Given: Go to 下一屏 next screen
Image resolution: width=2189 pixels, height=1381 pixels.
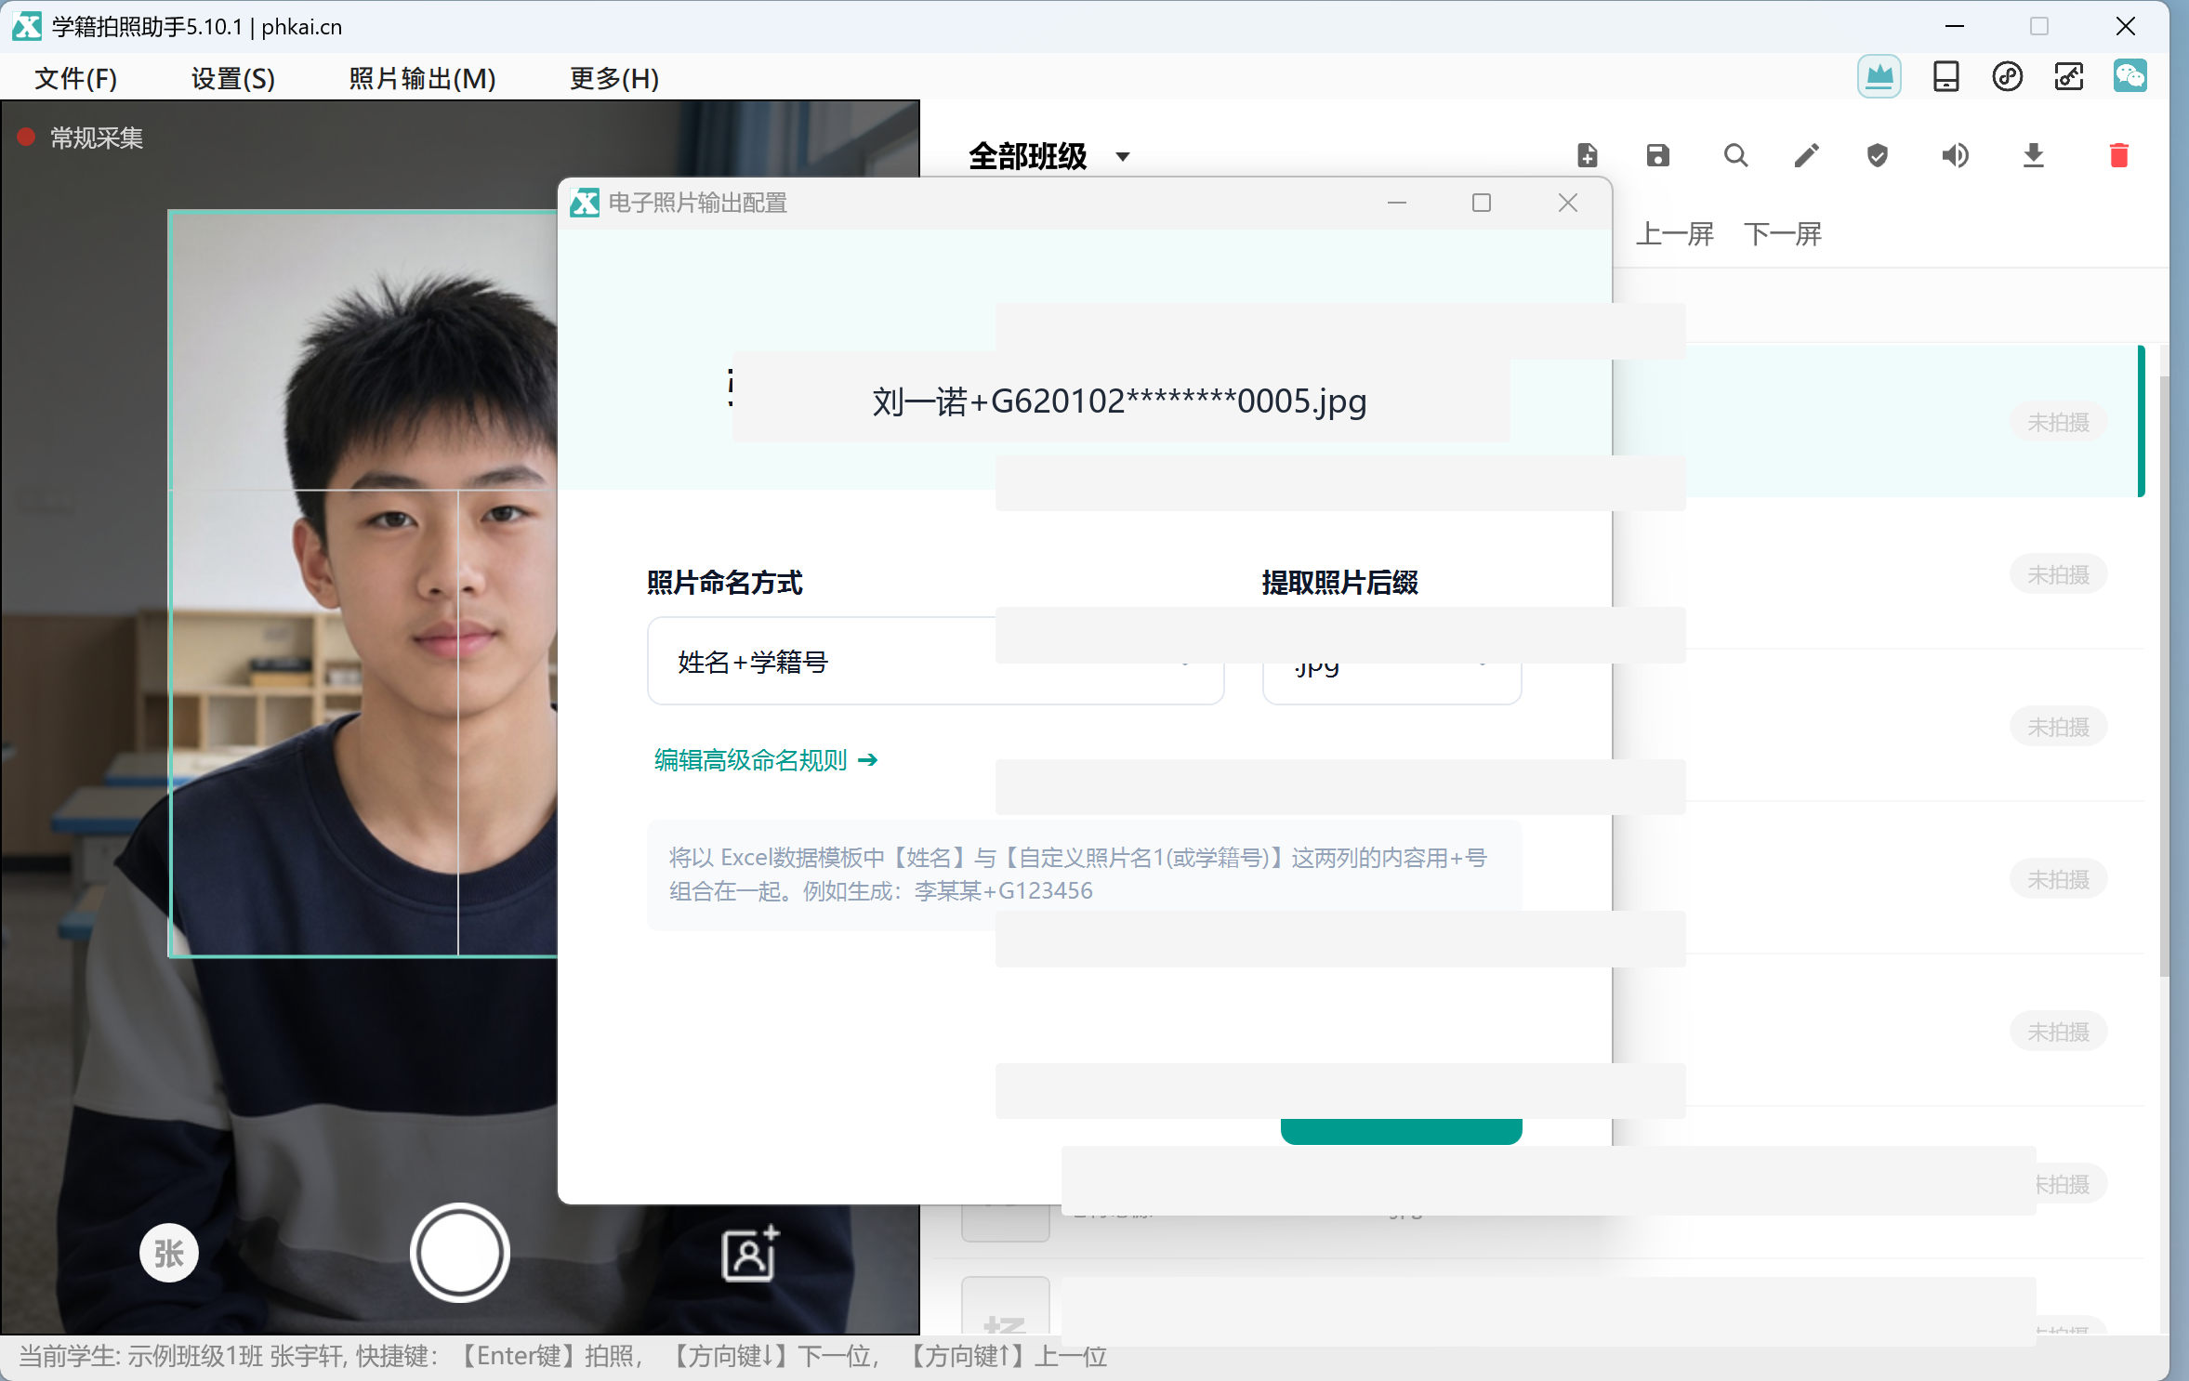Looking at the screenshot, I should tap(1782, 233).
